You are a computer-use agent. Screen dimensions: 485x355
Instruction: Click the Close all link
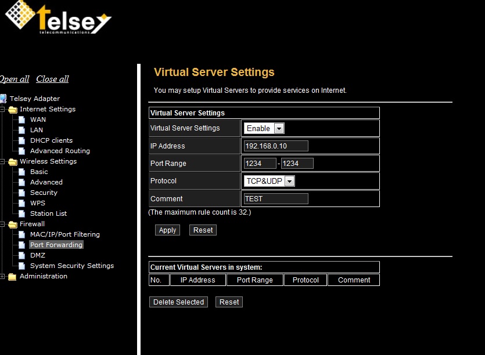tap(52, 79)
